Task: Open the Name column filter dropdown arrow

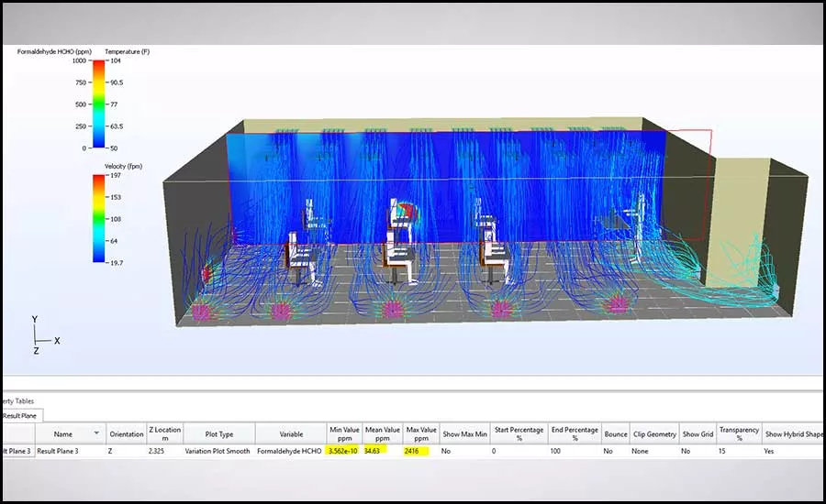Action: pos(96,433)
